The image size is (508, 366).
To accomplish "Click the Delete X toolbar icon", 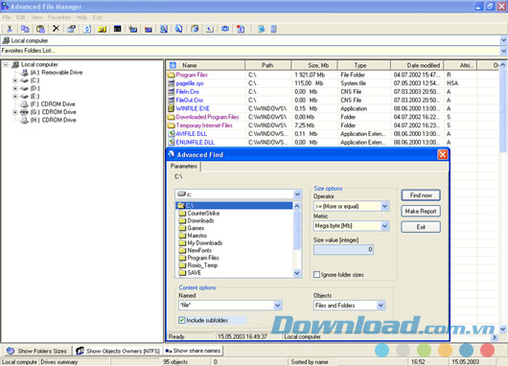I will click(56, 29).
